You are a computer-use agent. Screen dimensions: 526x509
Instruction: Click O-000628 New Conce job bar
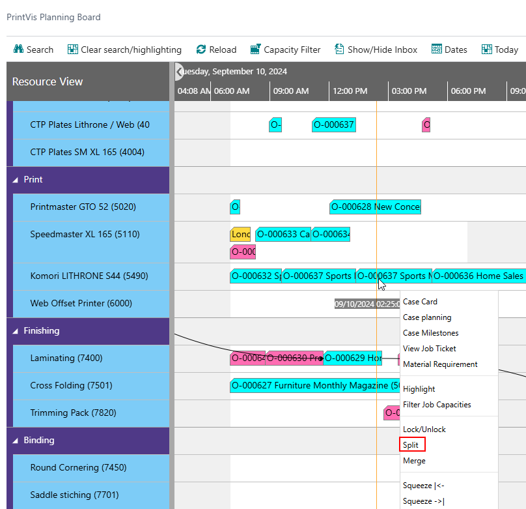point(375,207)
